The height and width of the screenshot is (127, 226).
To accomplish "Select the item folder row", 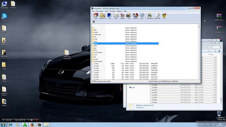I will [x=125, y=46].
